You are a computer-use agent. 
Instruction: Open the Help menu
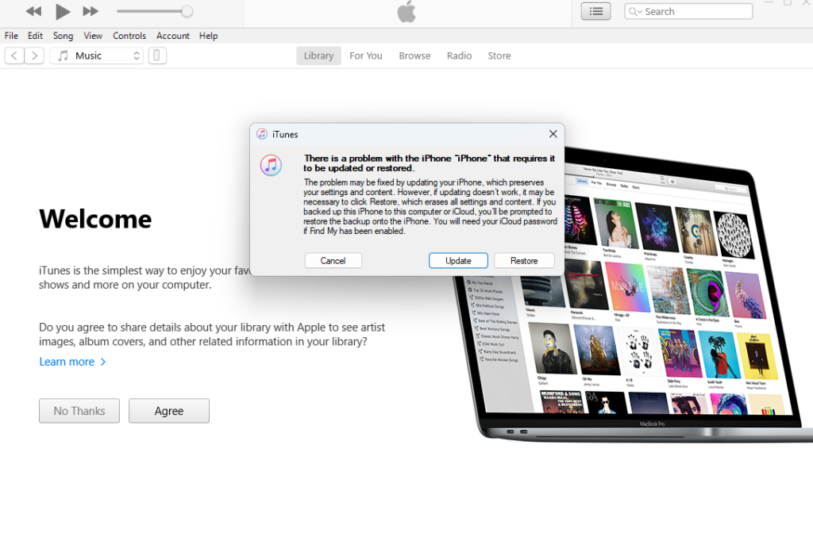[209, 36]
